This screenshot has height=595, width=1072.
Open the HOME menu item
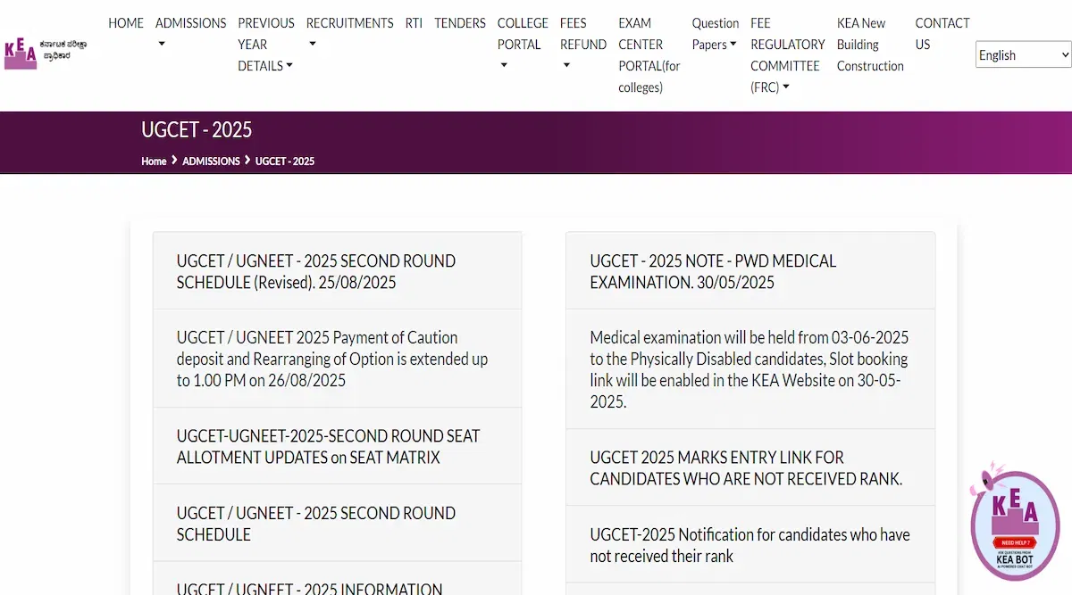(126, 23)
